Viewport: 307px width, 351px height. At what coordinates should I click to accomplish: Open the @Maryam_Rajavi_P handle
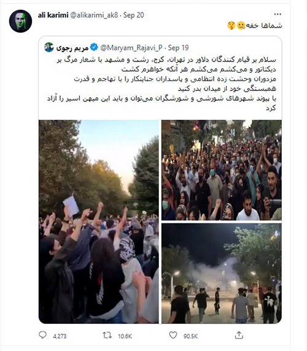click(131, 48)
